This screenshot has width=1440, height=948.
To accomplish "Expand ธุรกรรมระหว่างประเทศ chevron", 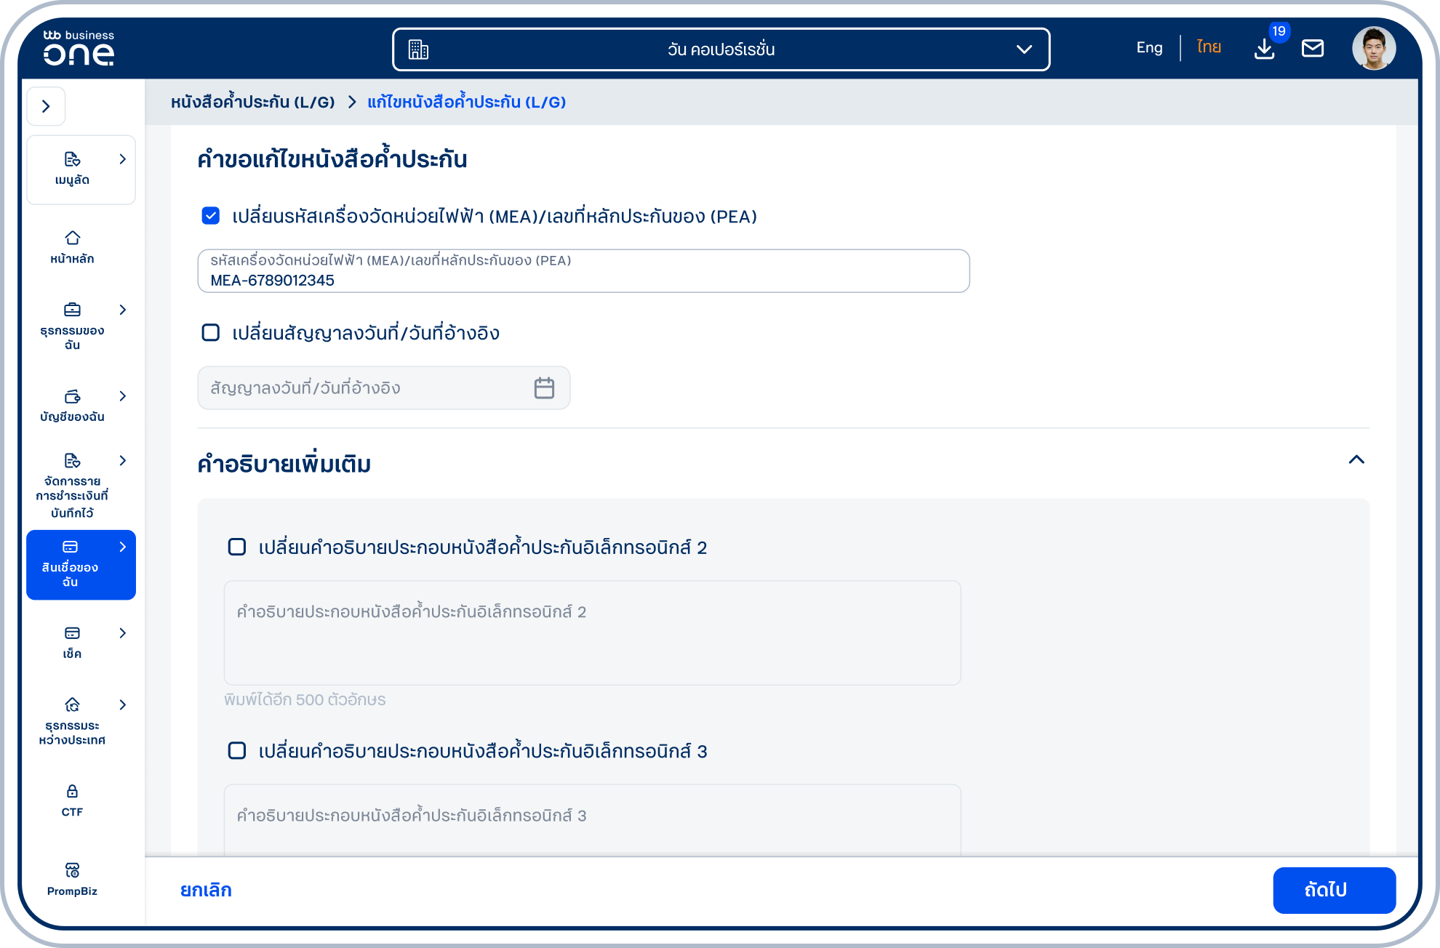I will (x=123, y=704).
